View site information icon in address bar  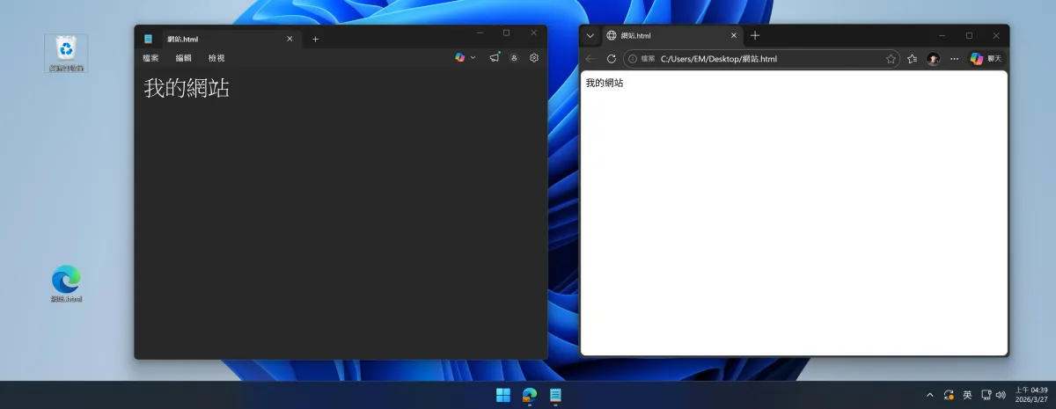pos(633,59)
